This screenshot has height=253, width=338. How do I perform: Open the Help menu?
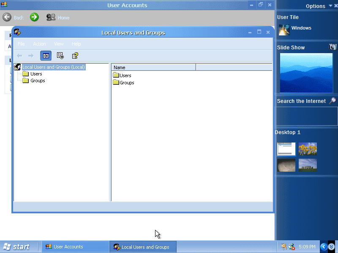pyautogui.click(x=76, y=44)
